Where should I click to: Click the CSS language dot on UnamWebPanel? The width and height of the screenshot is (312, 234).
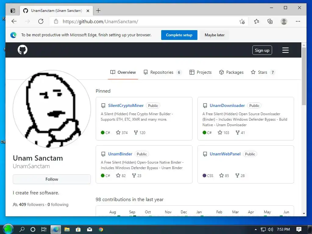204,175
